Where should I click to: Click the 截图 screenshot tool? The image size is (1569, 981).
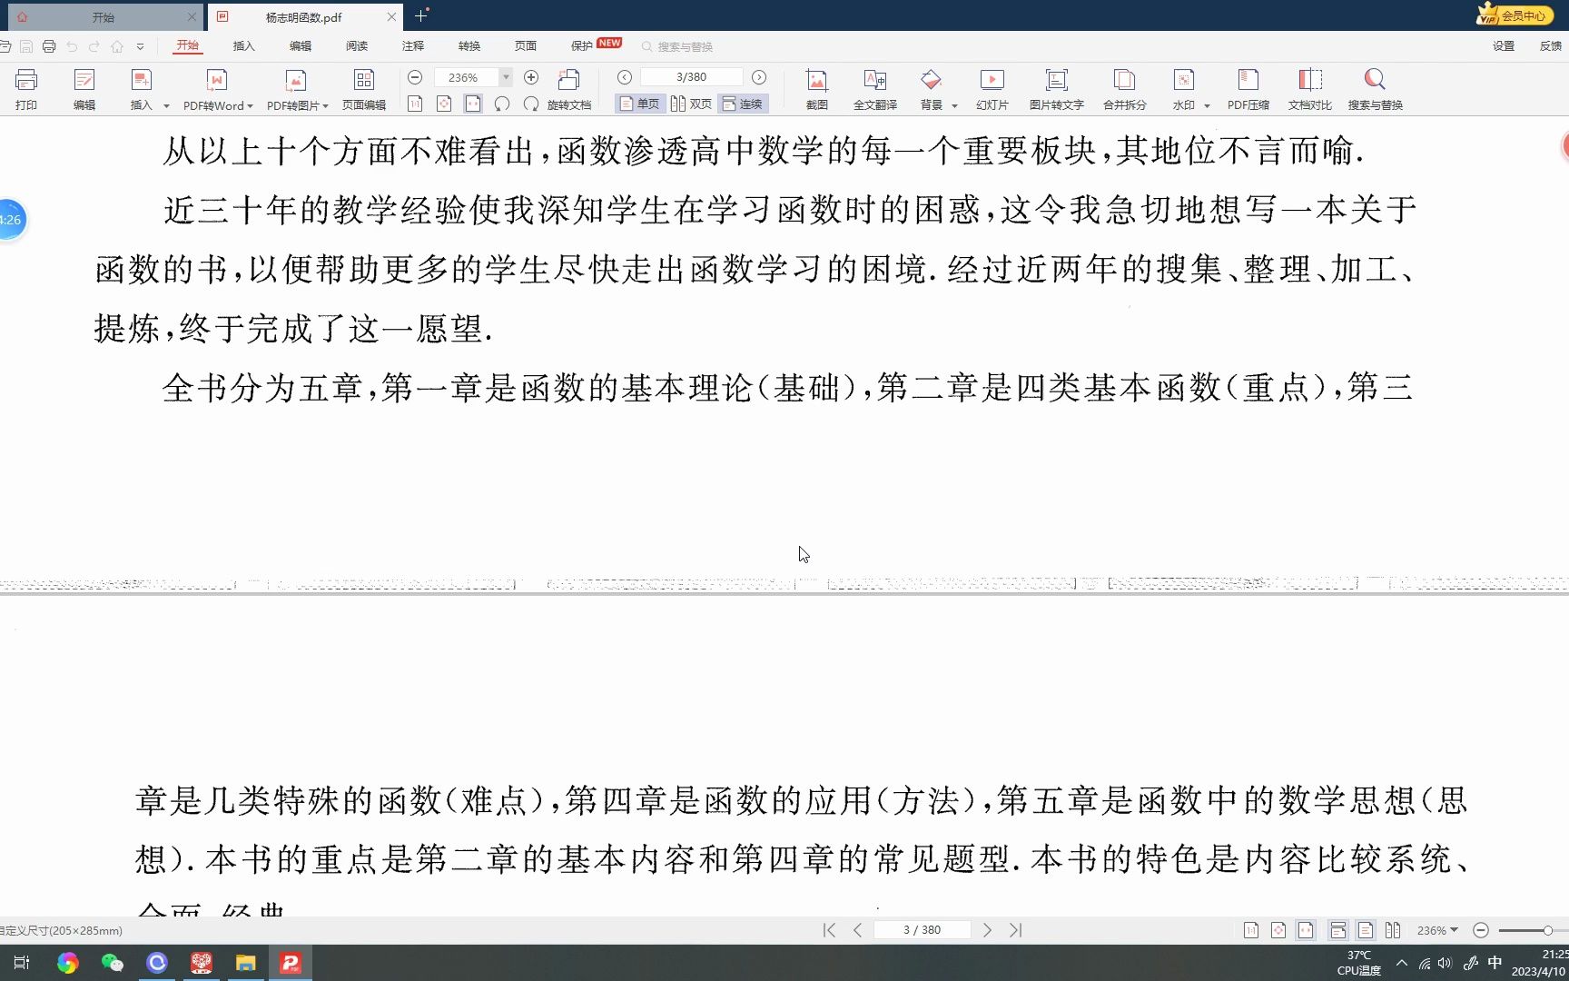[x=817, y=89]
